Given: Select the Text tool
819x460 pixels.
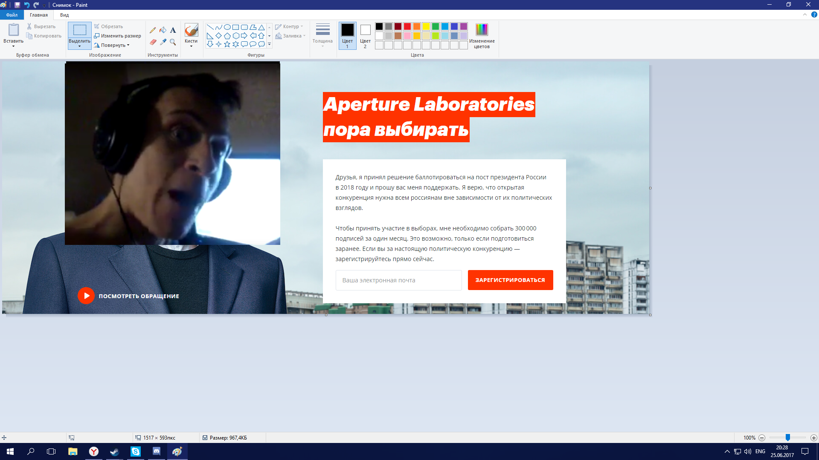Looking at the screenshot, I should (x=173, y=30).
